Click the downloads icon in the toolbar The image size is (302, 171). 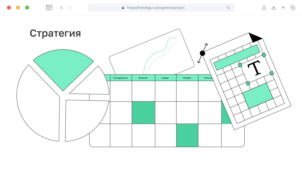pyautogui.click(x=274, y=8)
